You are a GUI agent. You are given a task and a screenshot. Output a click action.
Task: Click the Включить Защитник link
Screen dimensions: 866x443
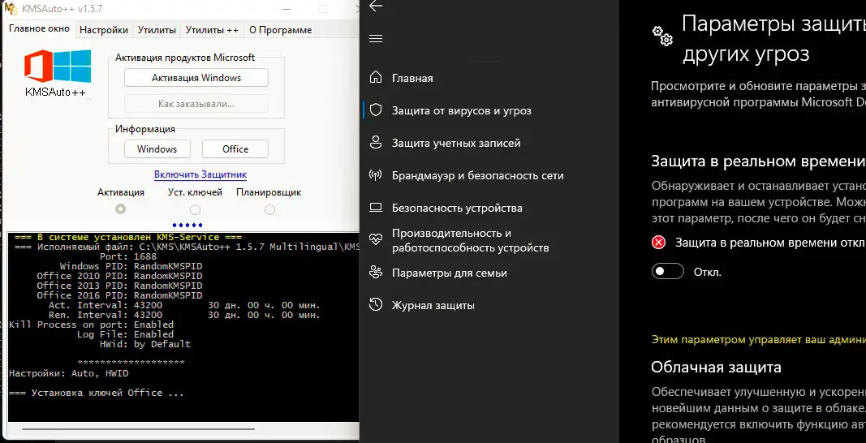[x=200, y=174]
